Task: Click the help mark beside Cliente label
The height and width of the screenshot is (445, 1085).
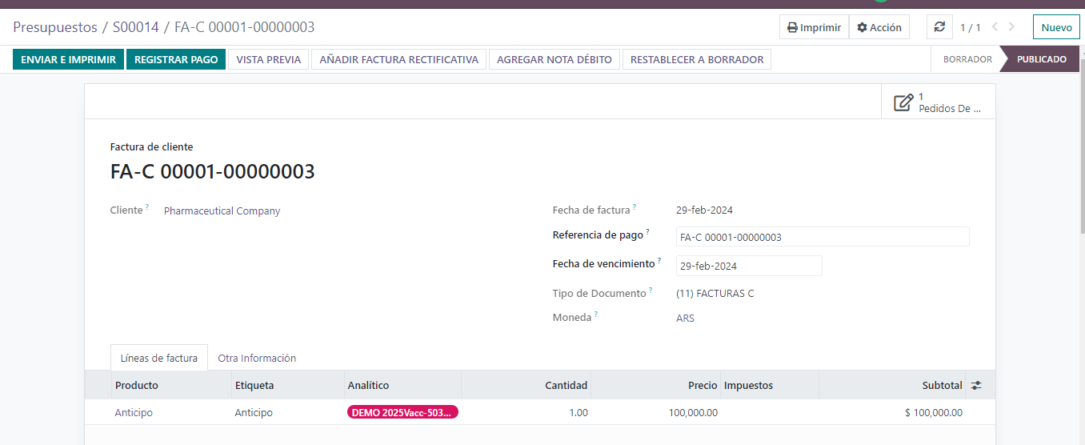Action: pyautogui.click(x=147, y=208)
